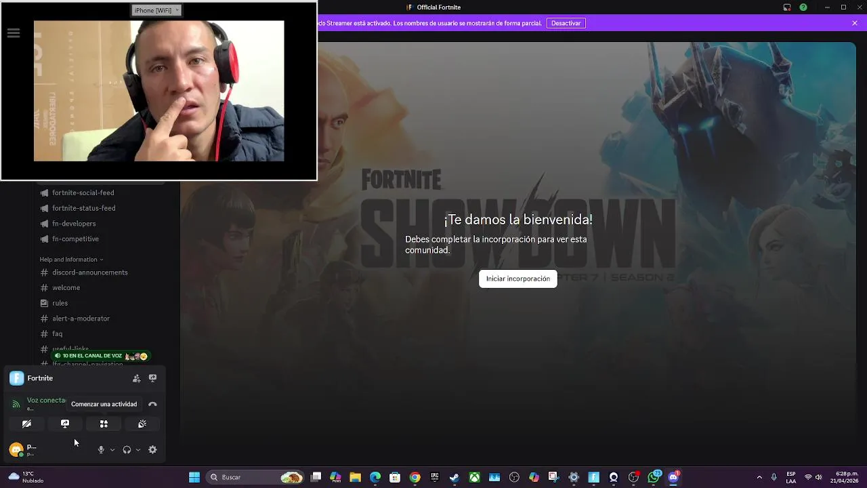This screenshot has height=488, width=867.
Task: Open Steam from the taskbar
Action: (x=454, y=477)
